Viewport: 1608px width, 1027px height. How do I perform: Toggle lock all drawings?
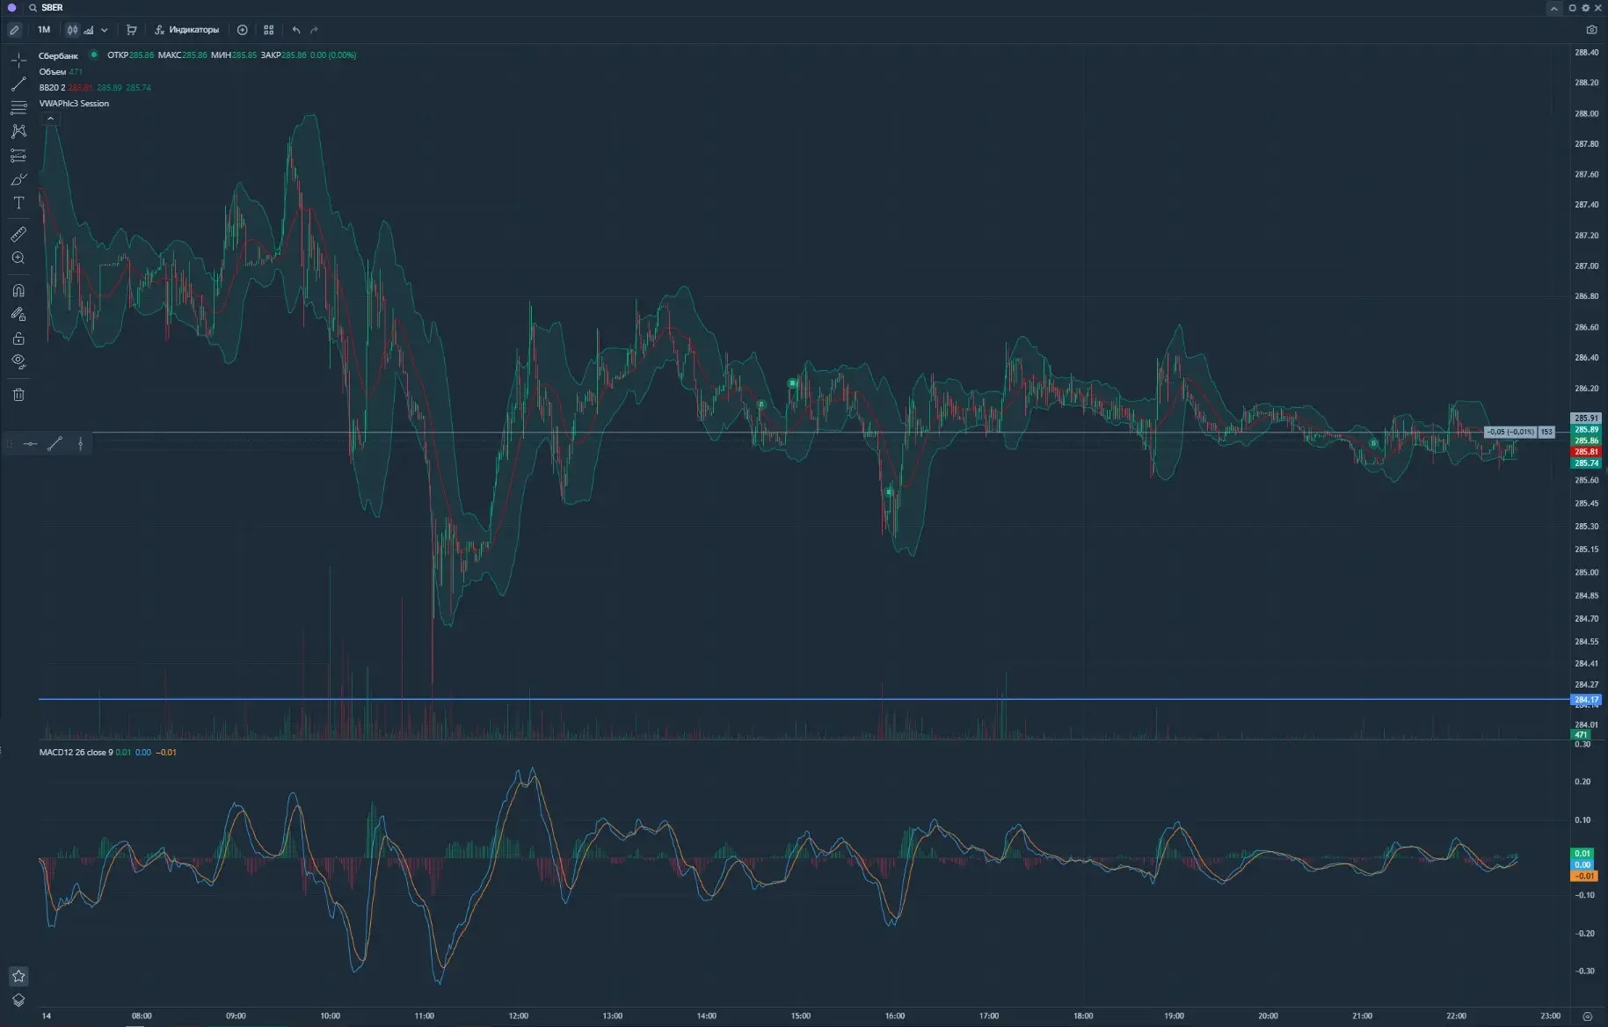18,339
